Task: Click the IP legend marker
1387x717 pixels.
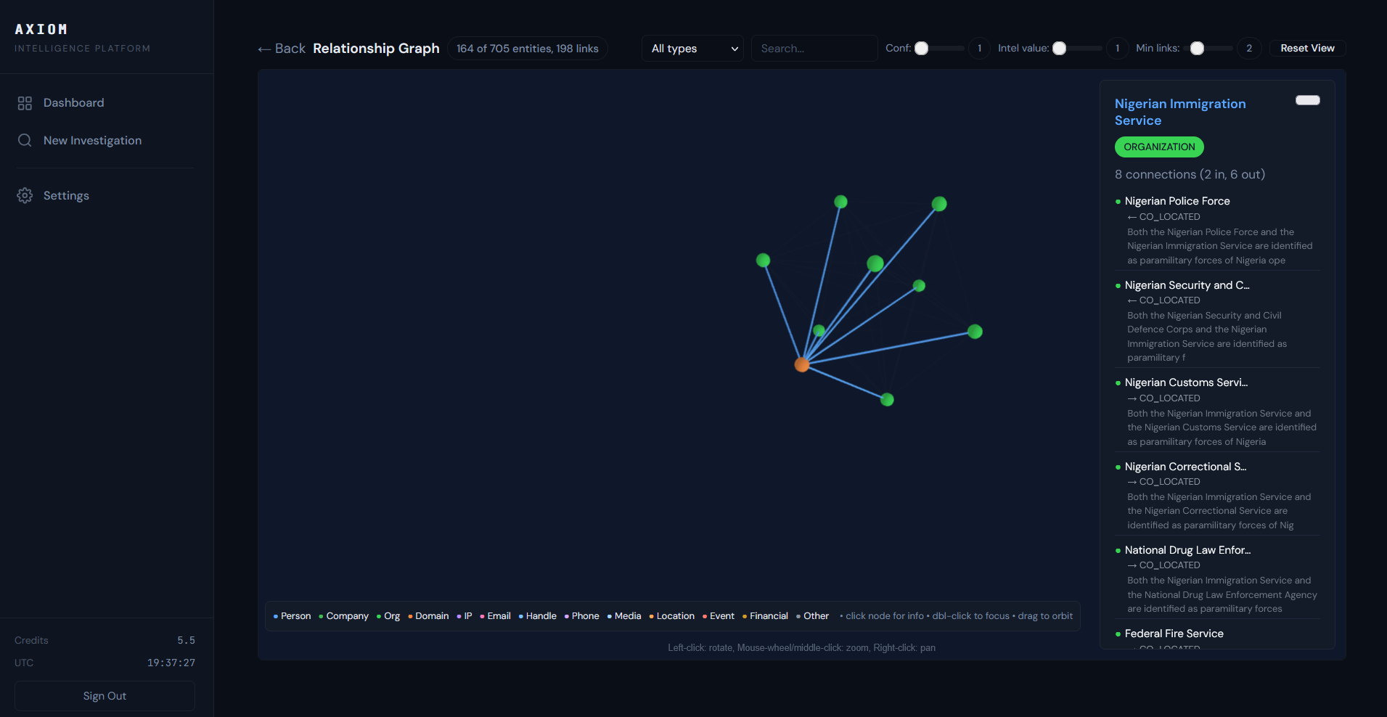Action: [460, 615]
